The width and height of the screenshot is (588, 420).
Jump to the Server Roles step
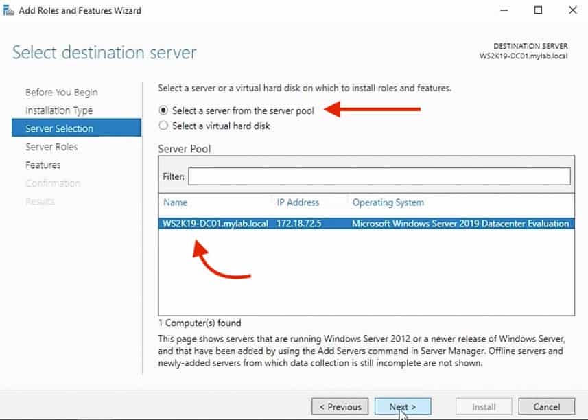pos(51,147)
